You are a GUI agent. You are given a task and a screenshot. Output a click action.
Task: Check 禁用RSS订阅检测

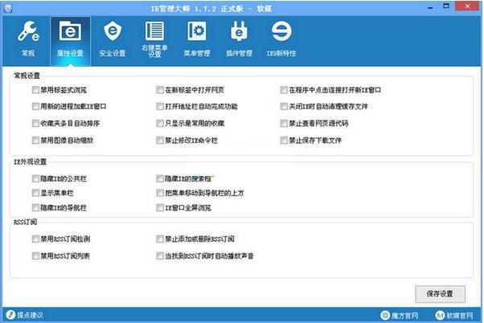[x=35, y=239]
